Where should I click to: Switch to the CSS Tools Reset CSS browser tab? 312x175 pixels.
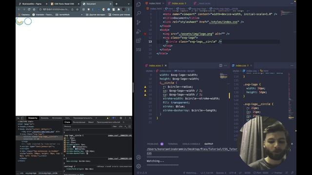64,4
